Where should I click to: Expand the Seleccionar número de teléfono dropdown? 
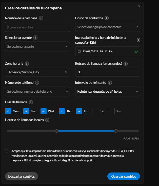point(37,91)
